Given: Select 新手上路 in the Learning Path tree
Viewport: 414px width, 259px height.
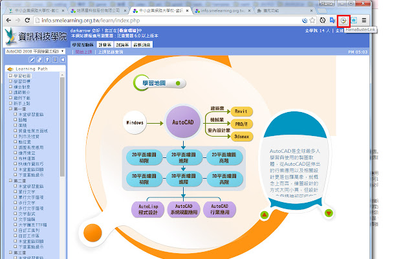Looking at the screenshot, I should [x=22, y=104].
